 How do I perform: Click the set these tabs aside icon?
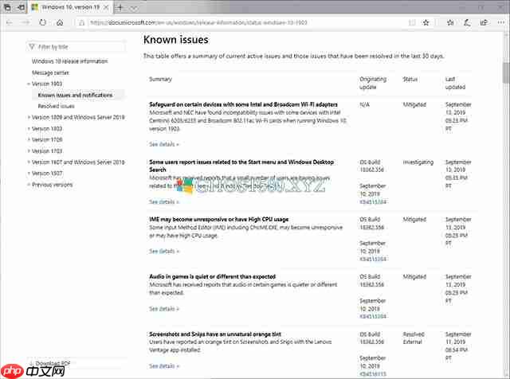coord(22,7)
